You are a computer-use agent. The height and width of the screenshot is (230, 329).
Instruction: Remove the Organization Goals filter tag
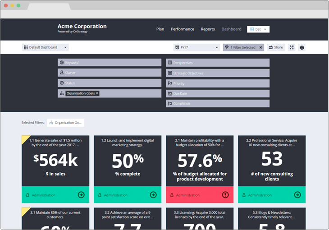coord(97,93)
